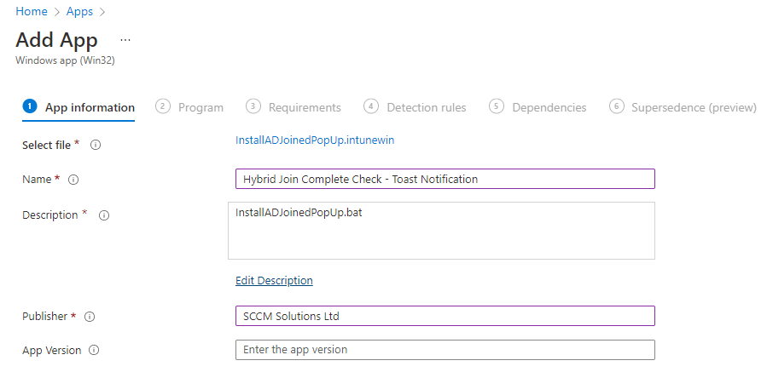Select the Dependencies tab
This screenshot has width=773, height=372.
coord(549,107)
